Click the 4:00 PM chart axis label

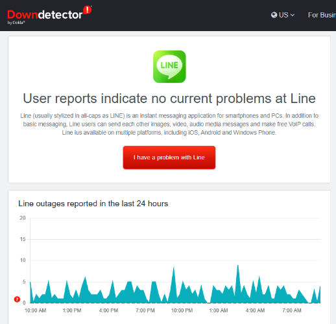tap(108, 310)
